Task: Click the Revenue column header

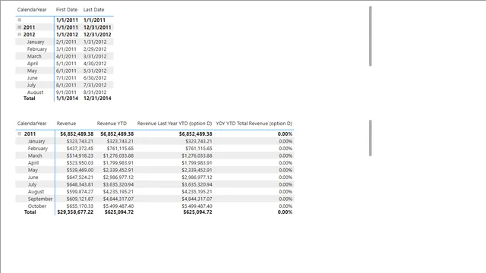Action: click(66, 123)
